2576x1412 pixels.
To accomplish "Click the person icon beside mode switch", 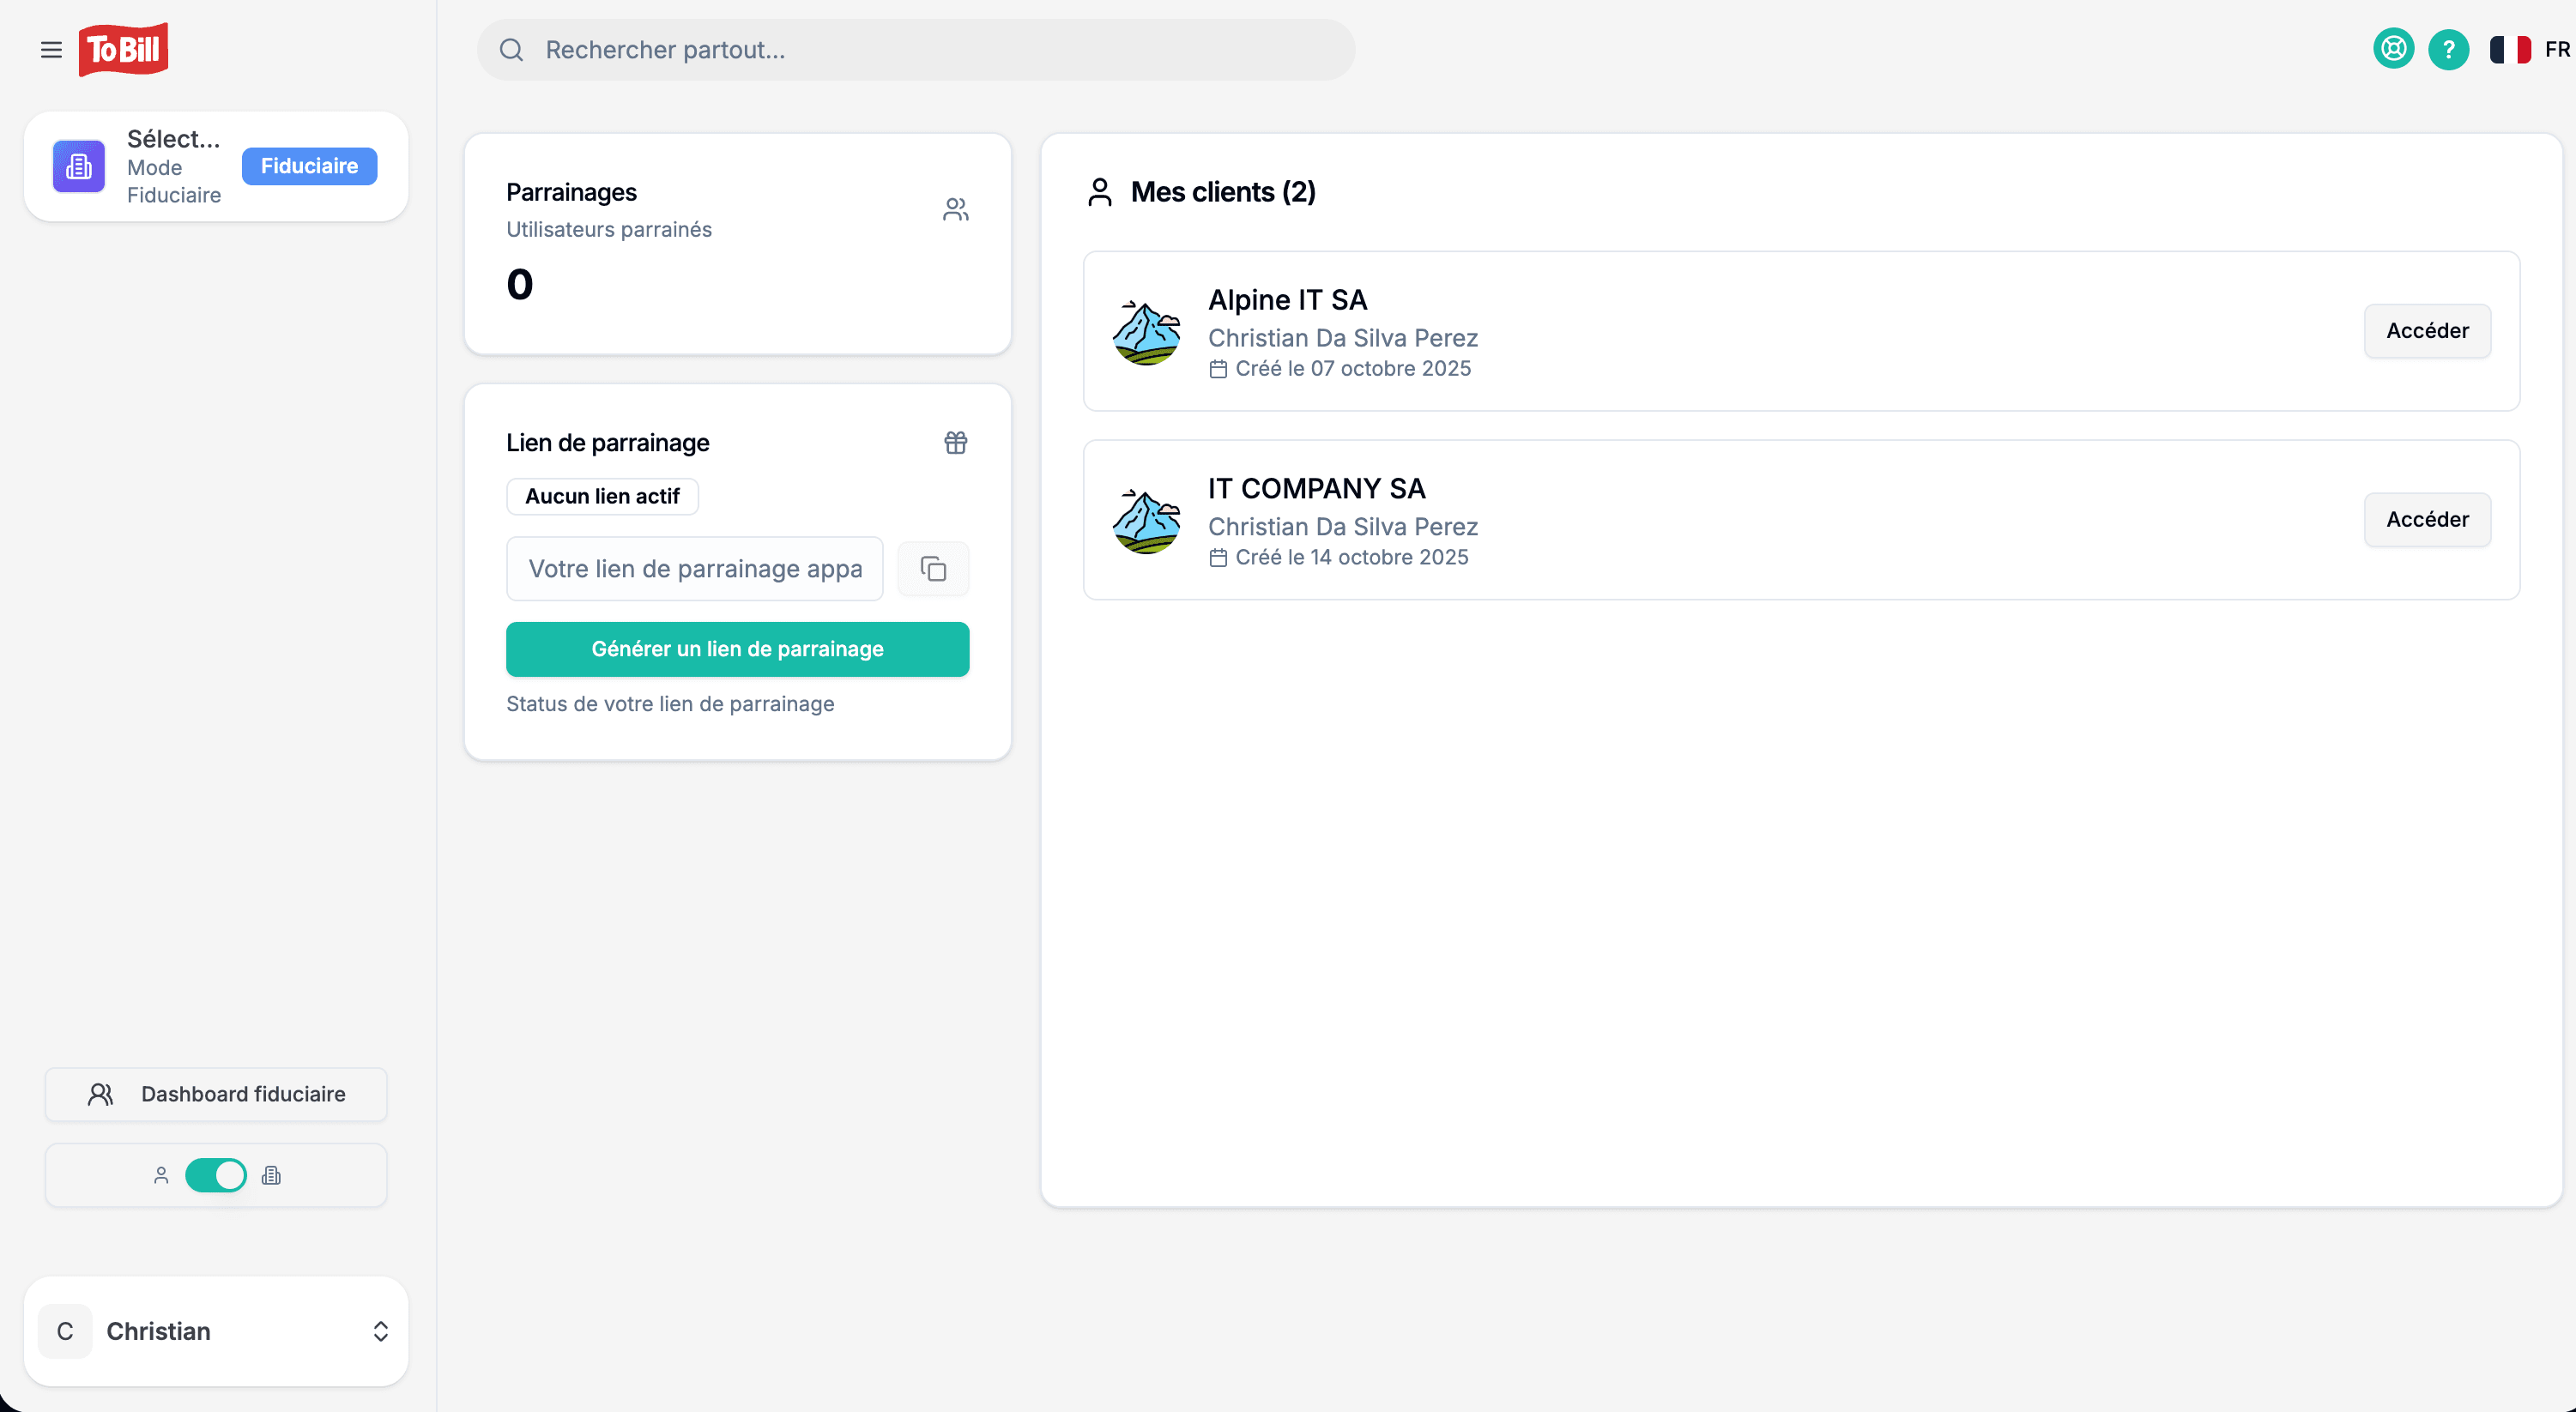I will [161, 1175].
